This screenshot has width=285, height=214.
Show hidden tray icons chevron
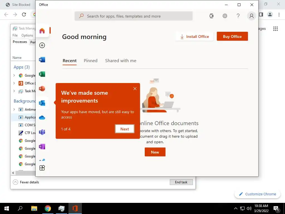click(235, 208)
